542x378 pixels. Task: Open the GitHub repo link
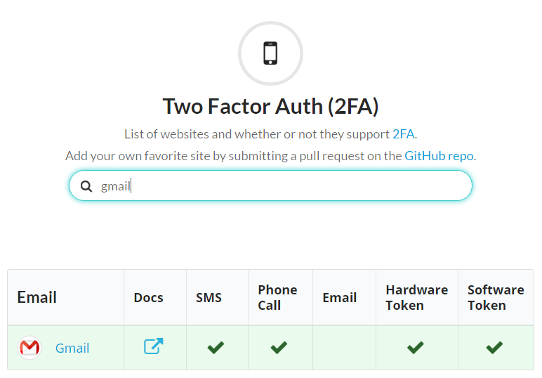(x=439, y=155)
